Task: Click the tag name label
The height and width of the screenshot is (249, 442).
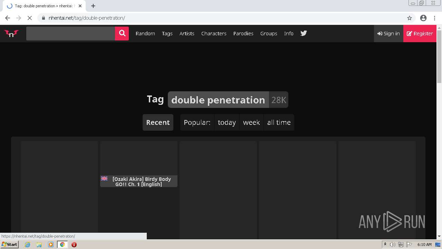Action: tap(218, 100)
